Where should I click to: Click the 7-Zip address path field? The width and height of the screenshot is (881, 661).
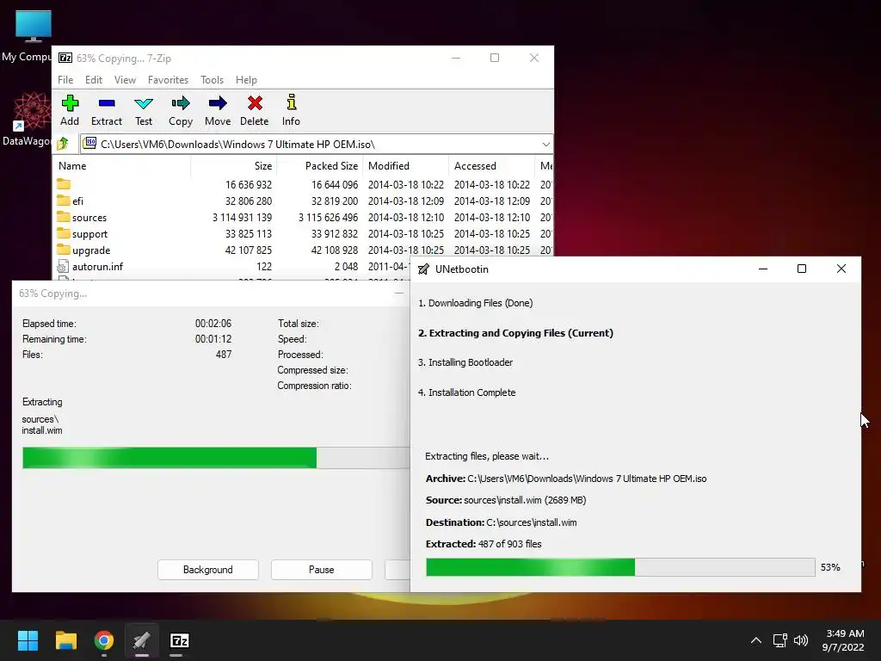pos(317,145)
